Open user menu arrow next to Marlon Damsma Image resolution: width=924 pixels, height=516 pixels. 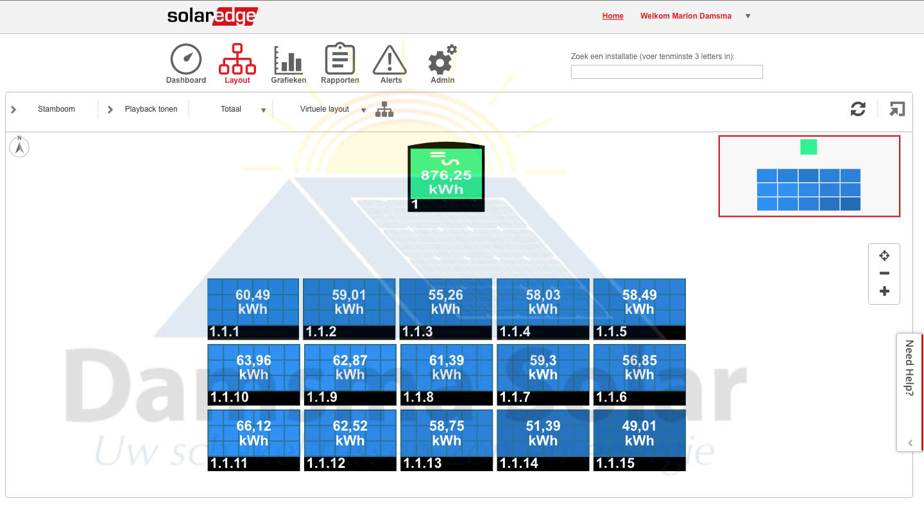tap(748, 17)
